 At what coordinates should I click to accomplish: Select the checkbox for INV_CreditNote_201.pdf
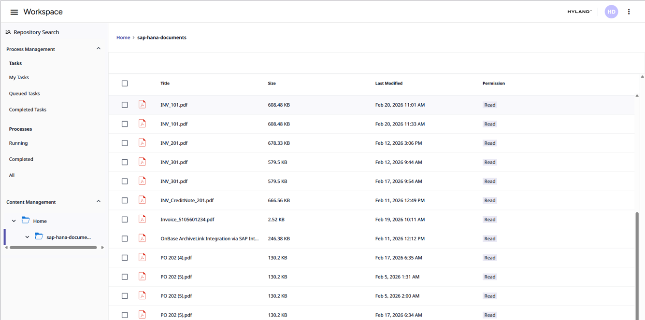(x=125, y=200)
